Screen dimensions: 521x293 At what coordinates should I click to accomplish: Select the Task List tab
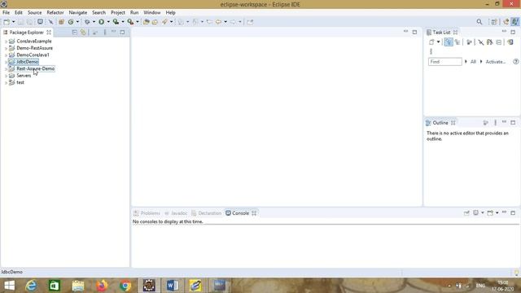point(441,33)
